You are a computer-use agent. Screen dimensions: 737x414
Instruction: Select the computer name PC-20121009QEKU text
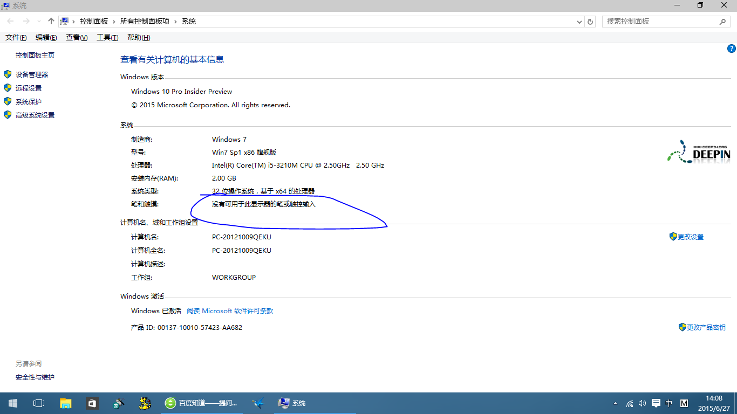[x=242, y=237]
